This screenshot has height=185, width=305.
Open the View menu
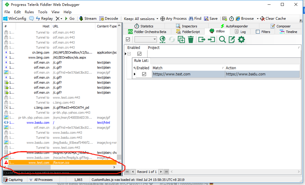tap(55, 12)
